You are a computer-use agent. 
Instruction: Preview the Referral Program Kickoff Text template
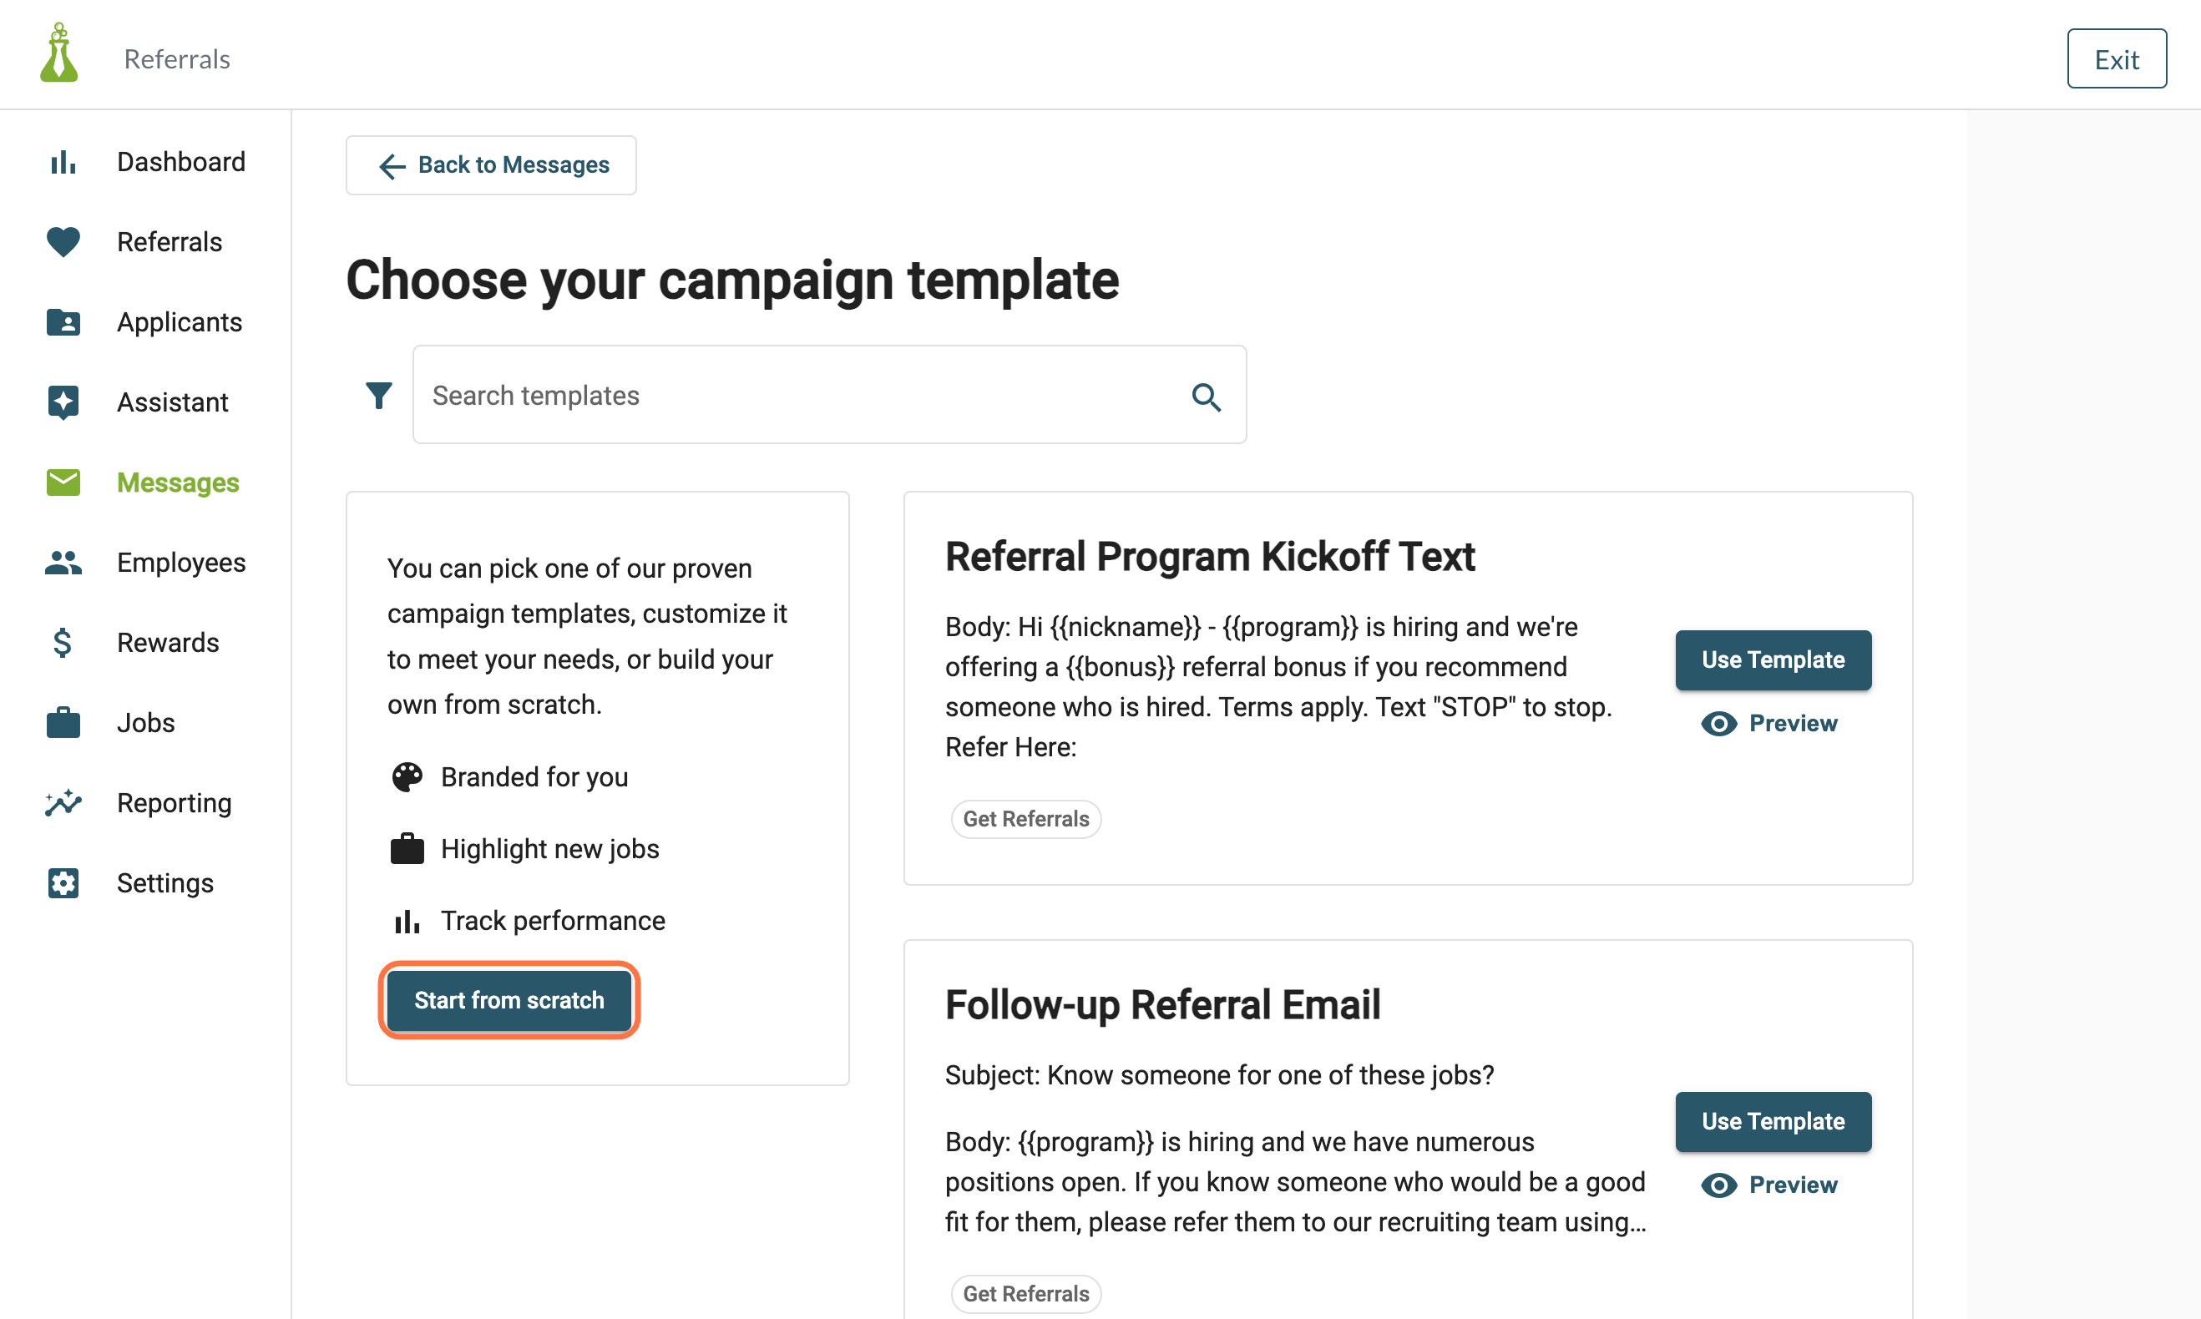pyautogui.click(x=1768, y=723)
